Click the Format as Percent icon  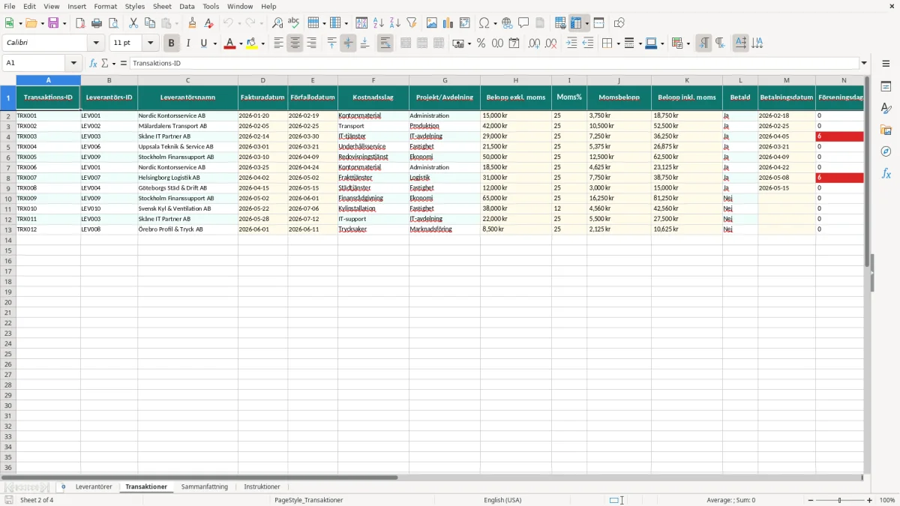pyautogui.click(x=481, y=43)
